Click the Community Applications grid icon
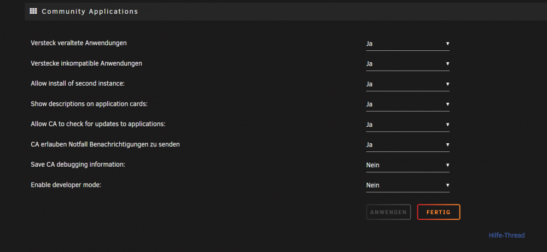Viewport: 547px width, 252px height. coord(33,11)
